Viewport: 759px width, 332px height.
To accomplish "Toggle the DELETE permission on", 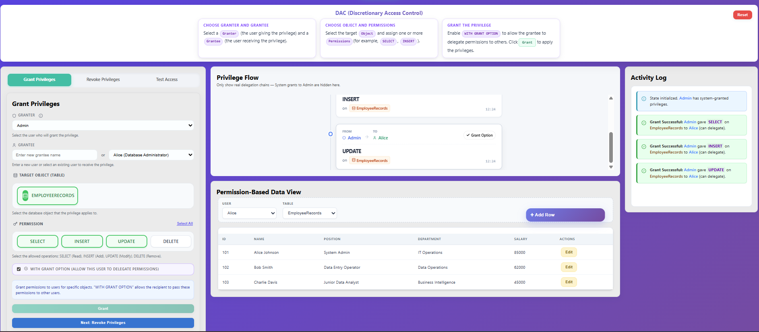I will (x=171, y=241).
